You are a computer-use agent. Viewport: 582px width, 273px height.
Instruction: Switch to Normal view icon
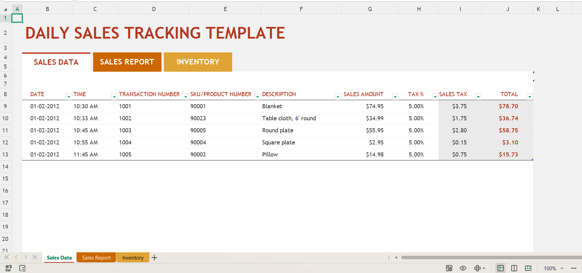pos(501,268)
